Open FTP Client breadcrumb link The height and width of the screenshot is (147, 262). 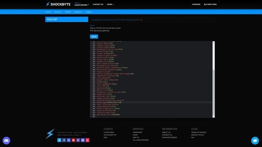click(x=121, y=20)
